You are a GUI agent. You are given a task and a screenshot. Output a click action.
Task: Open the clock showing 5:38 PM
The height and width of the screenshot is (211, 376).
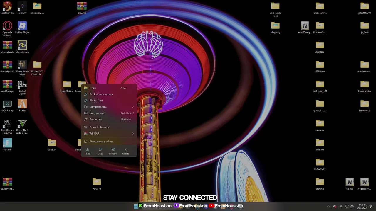pos(362,206)
